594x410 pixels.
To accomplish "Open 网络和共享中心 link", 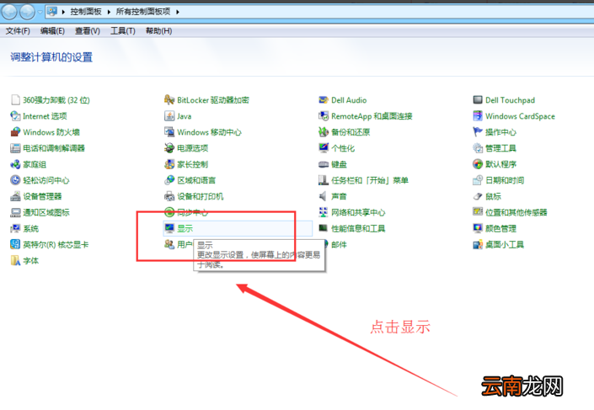I will click(x=358, y=213).
